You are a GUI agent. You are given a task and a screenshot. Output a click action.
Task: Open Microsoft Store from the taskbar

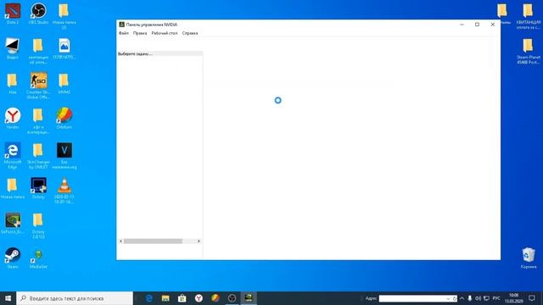click(x=182, y=298)
